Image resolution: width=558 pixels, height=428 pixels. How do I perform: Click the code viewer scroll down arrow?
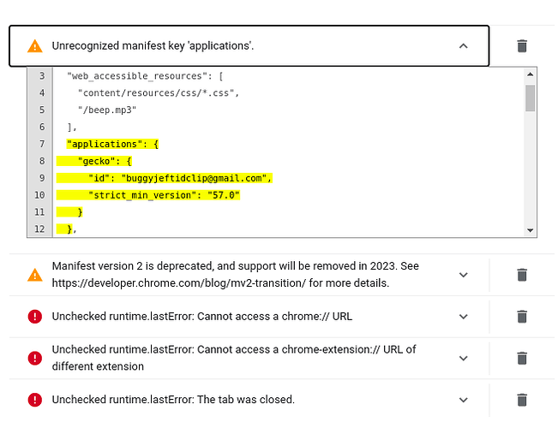tap(530, 230)
